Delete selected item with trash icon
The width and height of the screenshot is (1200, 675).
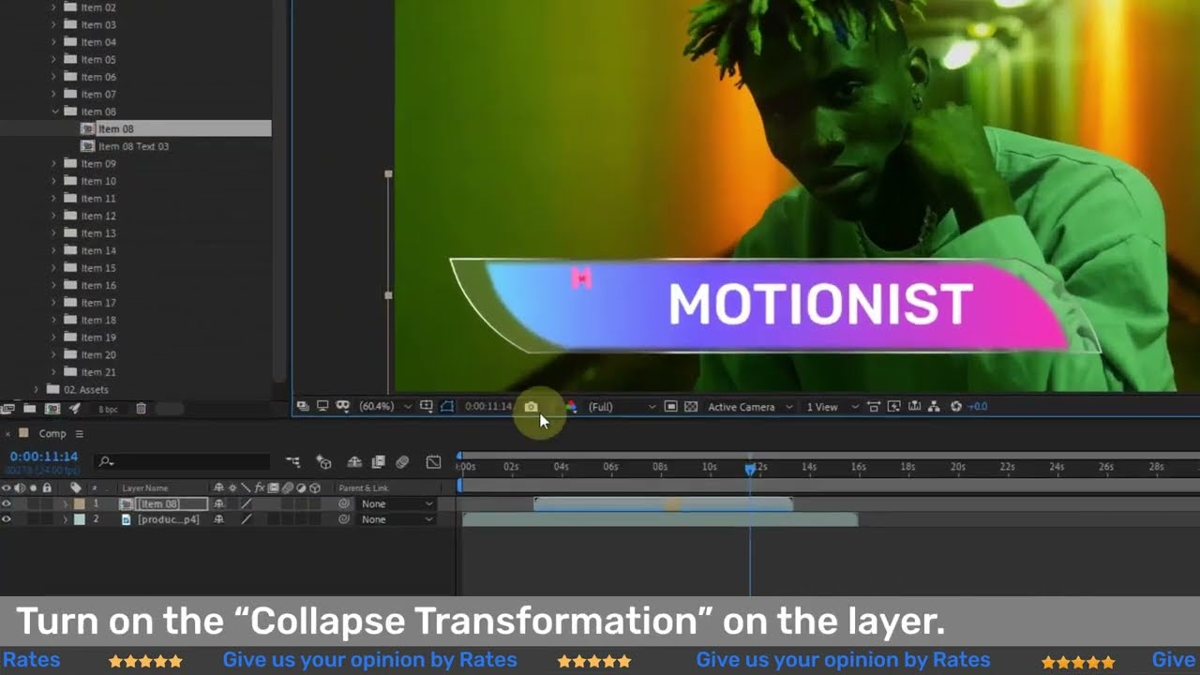coord(141,409)
